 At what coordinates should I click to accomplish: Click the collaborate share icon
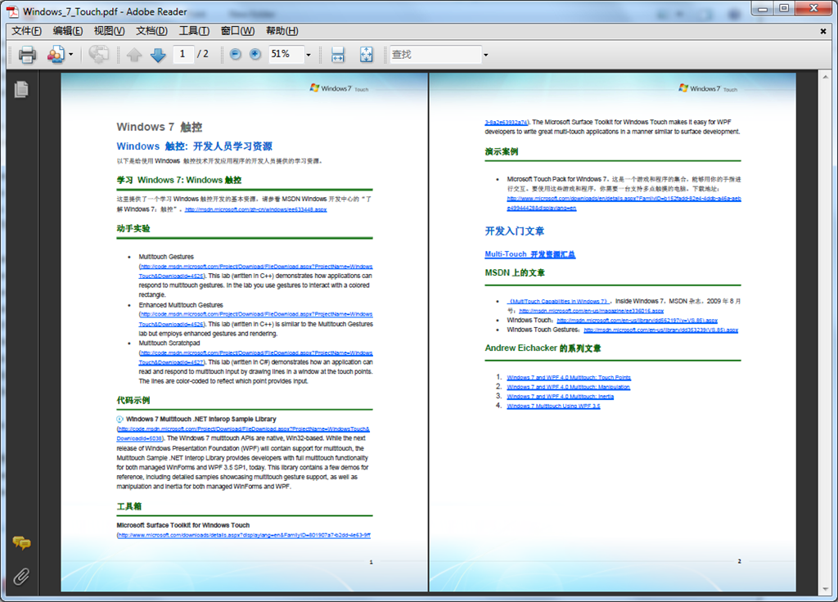coord(56,55)
